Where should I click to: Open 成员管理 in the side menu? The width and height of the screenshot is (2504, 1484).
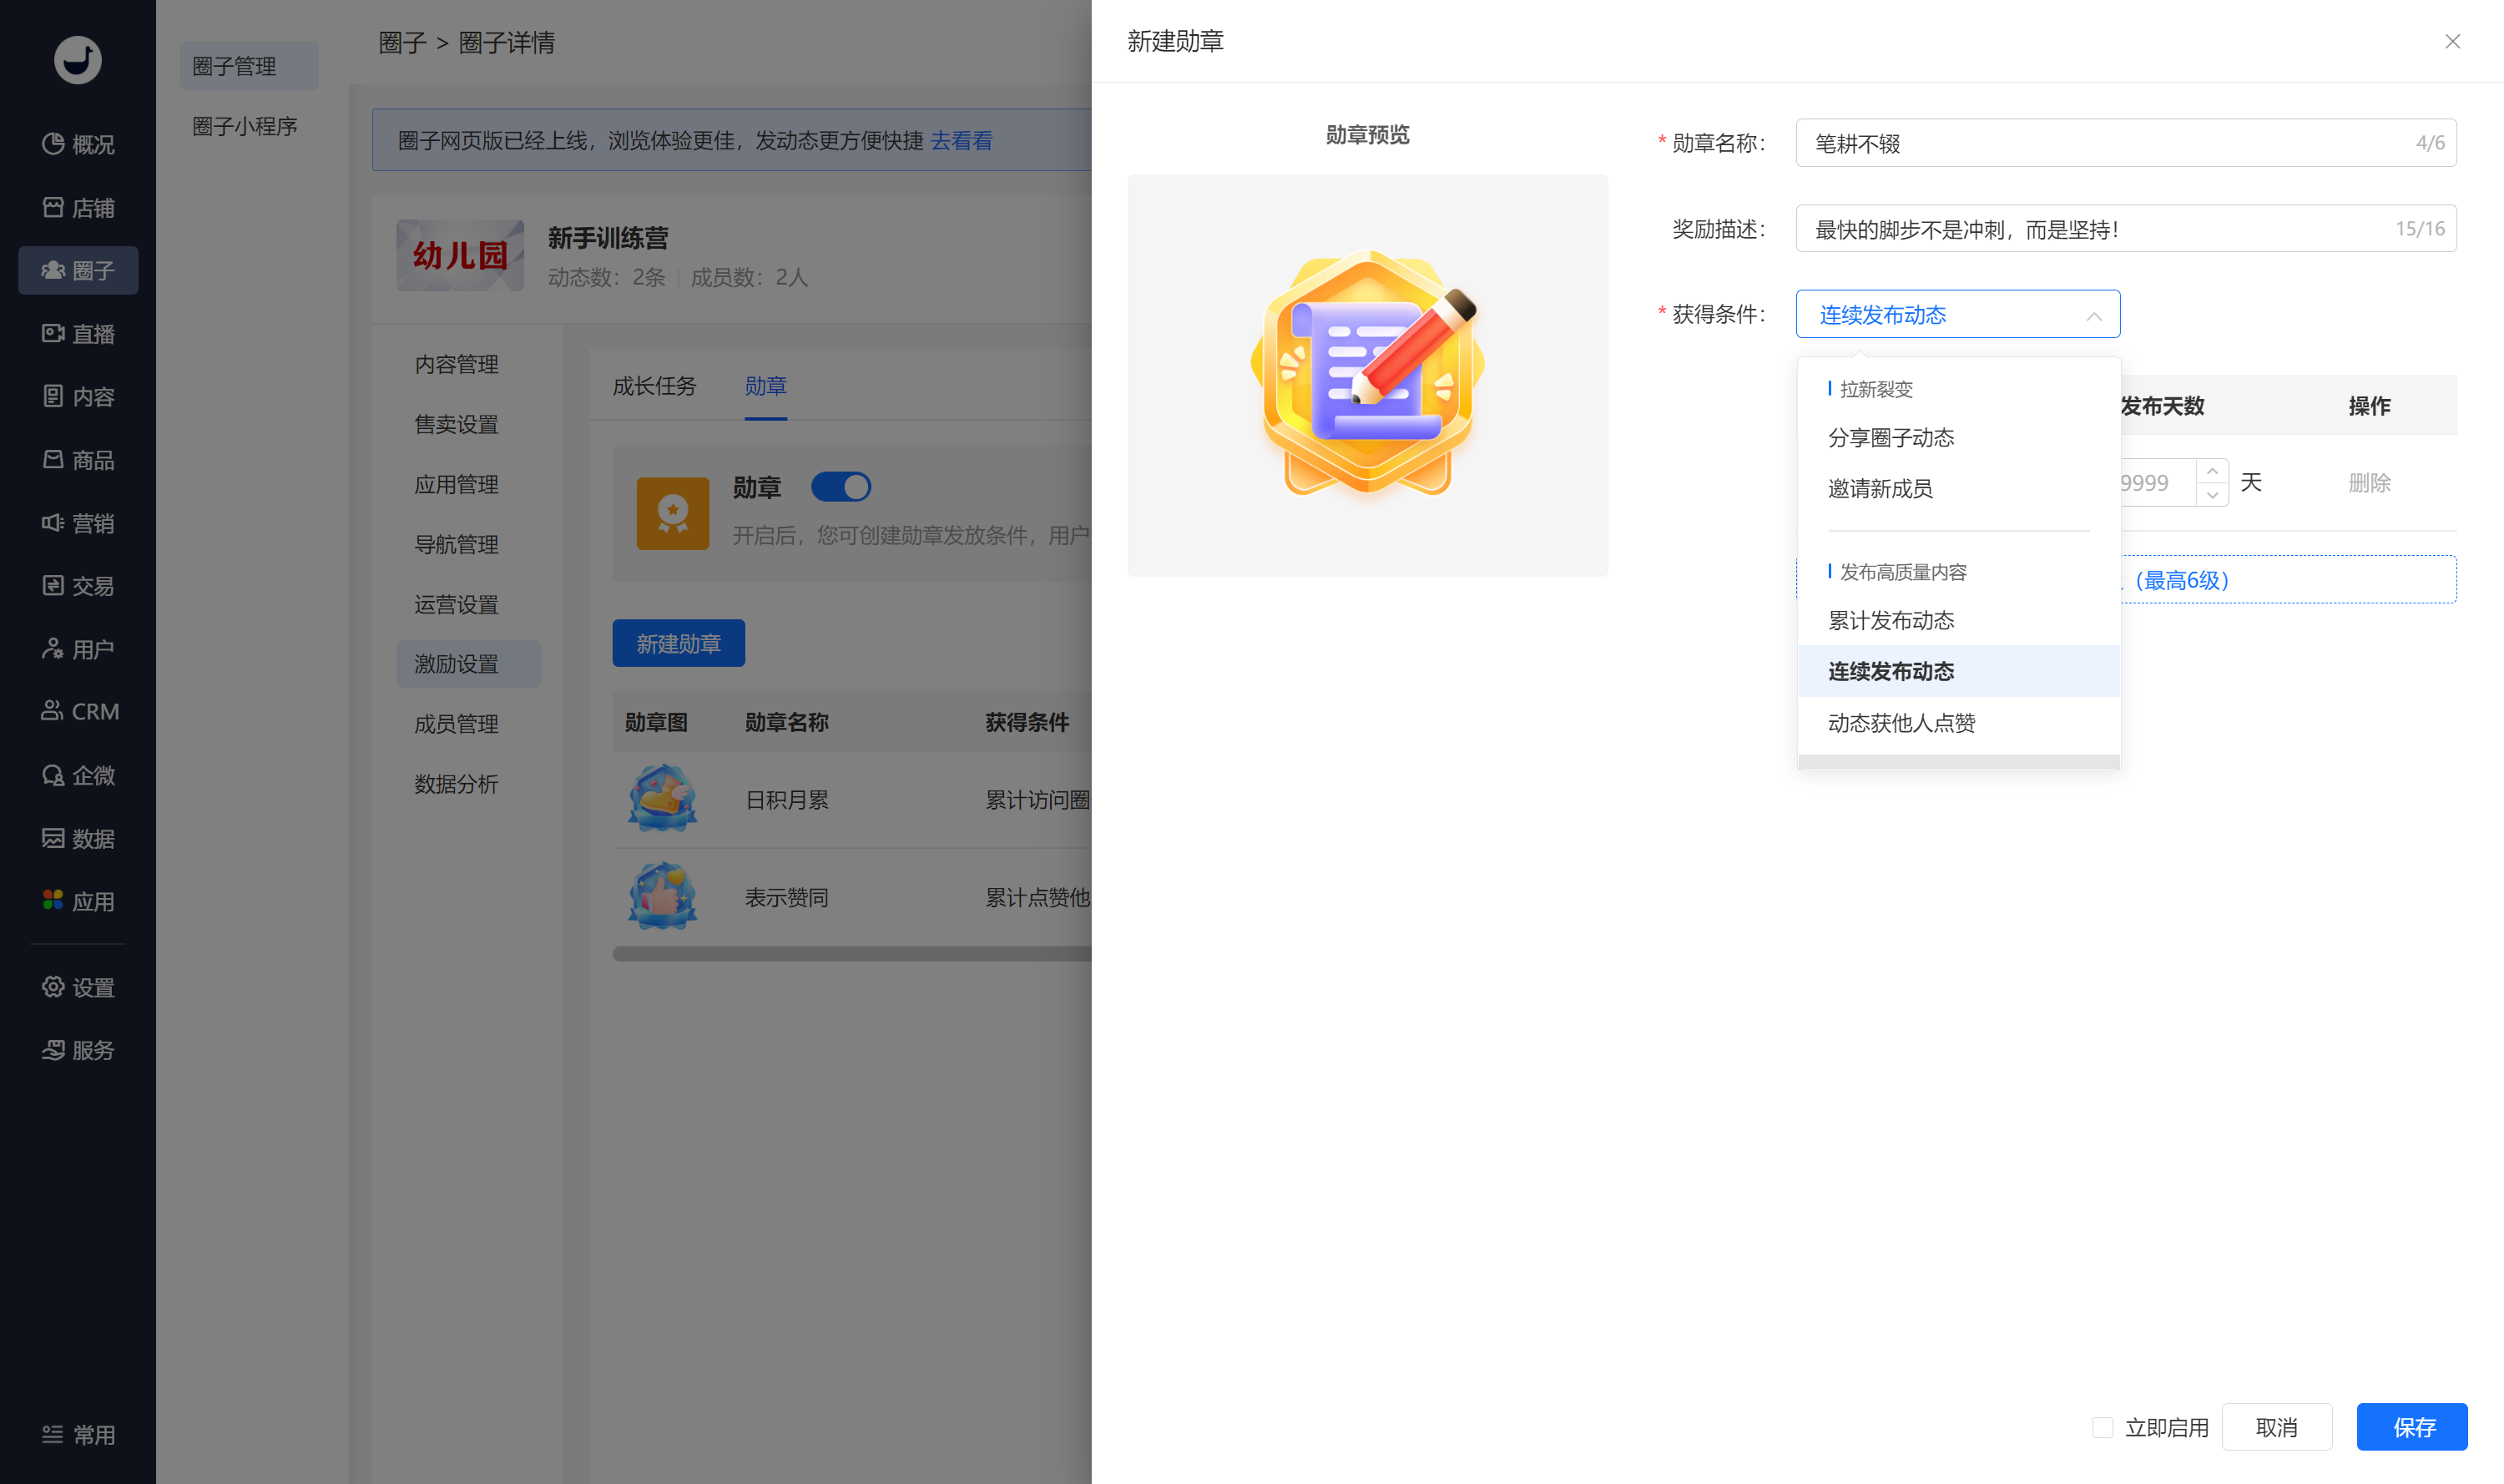coord(456,724)
